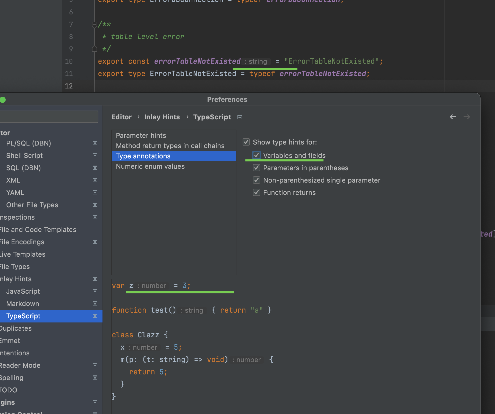
Task: Open TODO settings page
Action: point(8,390)
